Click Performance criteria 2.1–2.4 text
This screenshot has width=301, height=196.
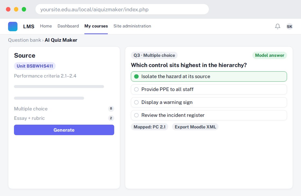[45, 76]
